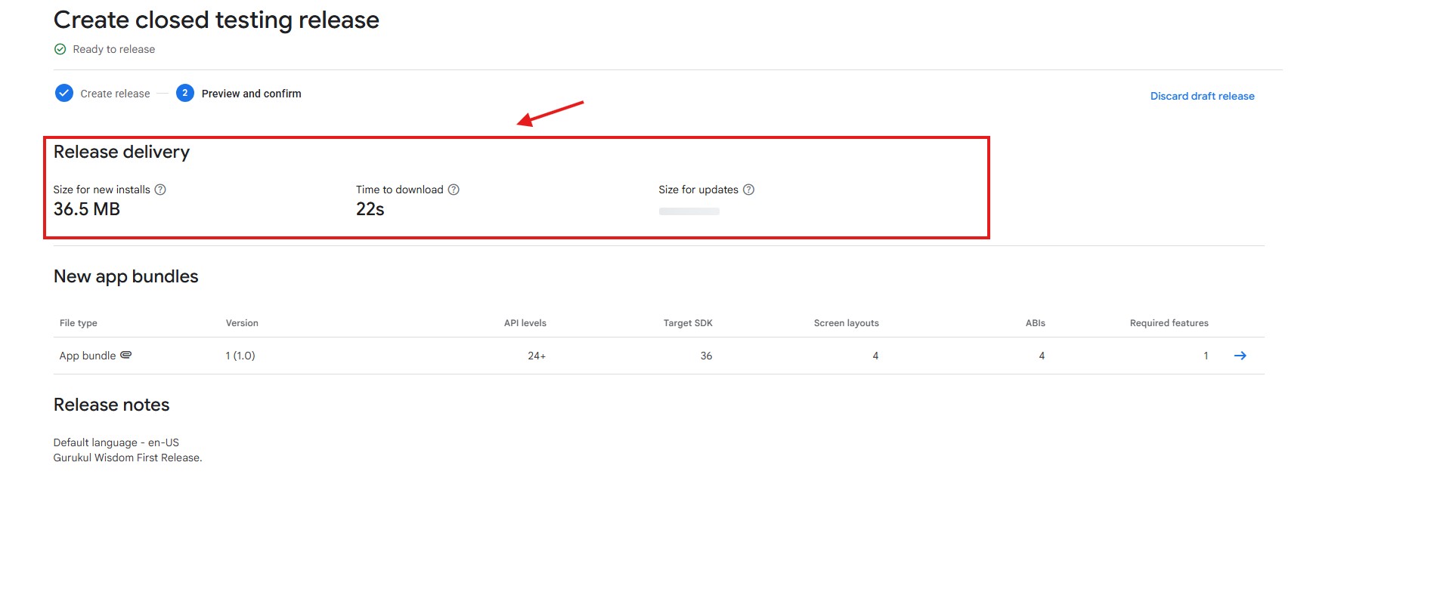
Task: Select the Preview and confirm step label
Action: [251, 94]
